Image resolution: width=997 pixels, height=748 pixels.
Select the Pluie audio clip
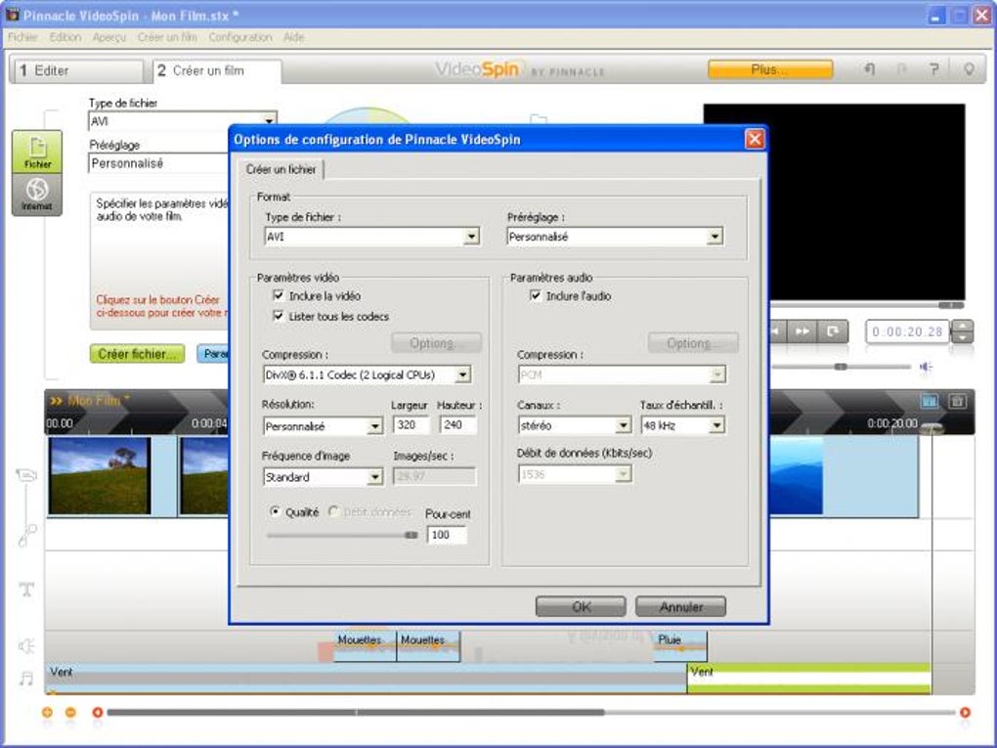tap(679, 645)
